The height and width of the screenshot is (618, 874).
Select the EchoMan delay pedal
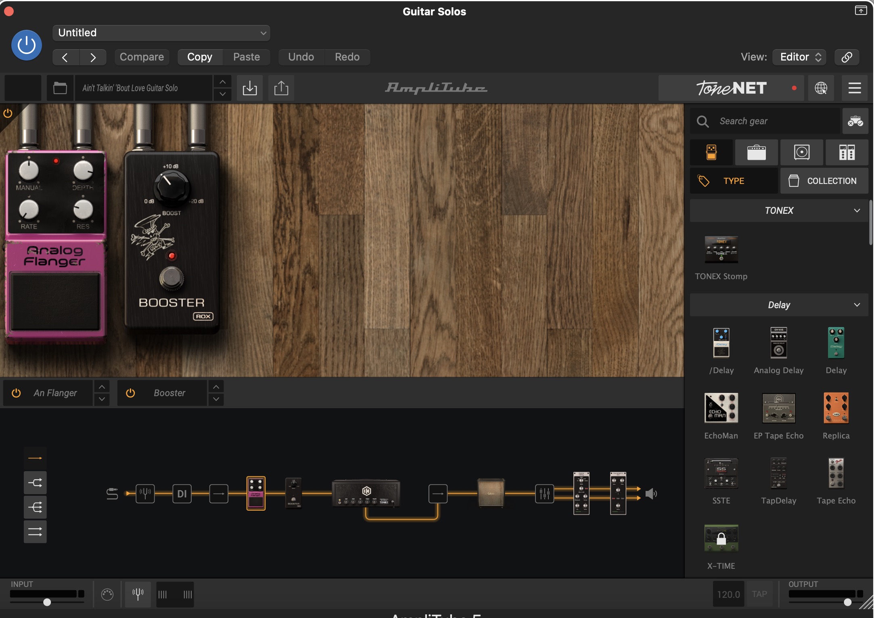pyautogui.click(x=721, y=408)
